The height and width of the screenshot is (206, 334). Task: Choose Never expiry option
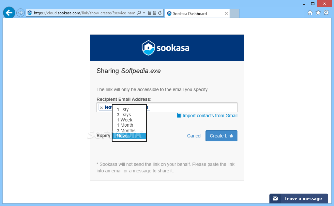(129, 136)
